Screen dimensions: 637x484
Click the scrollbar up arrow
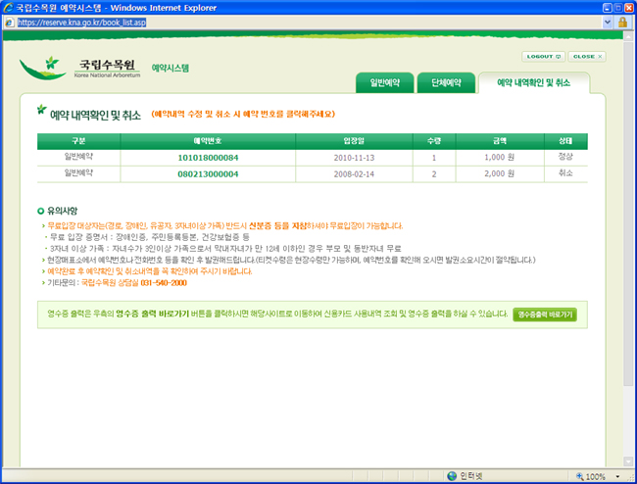tap(628, 36)
